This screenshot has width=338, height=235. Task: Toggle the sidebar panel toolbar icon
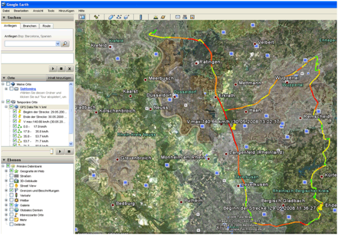tap(82, 17)
